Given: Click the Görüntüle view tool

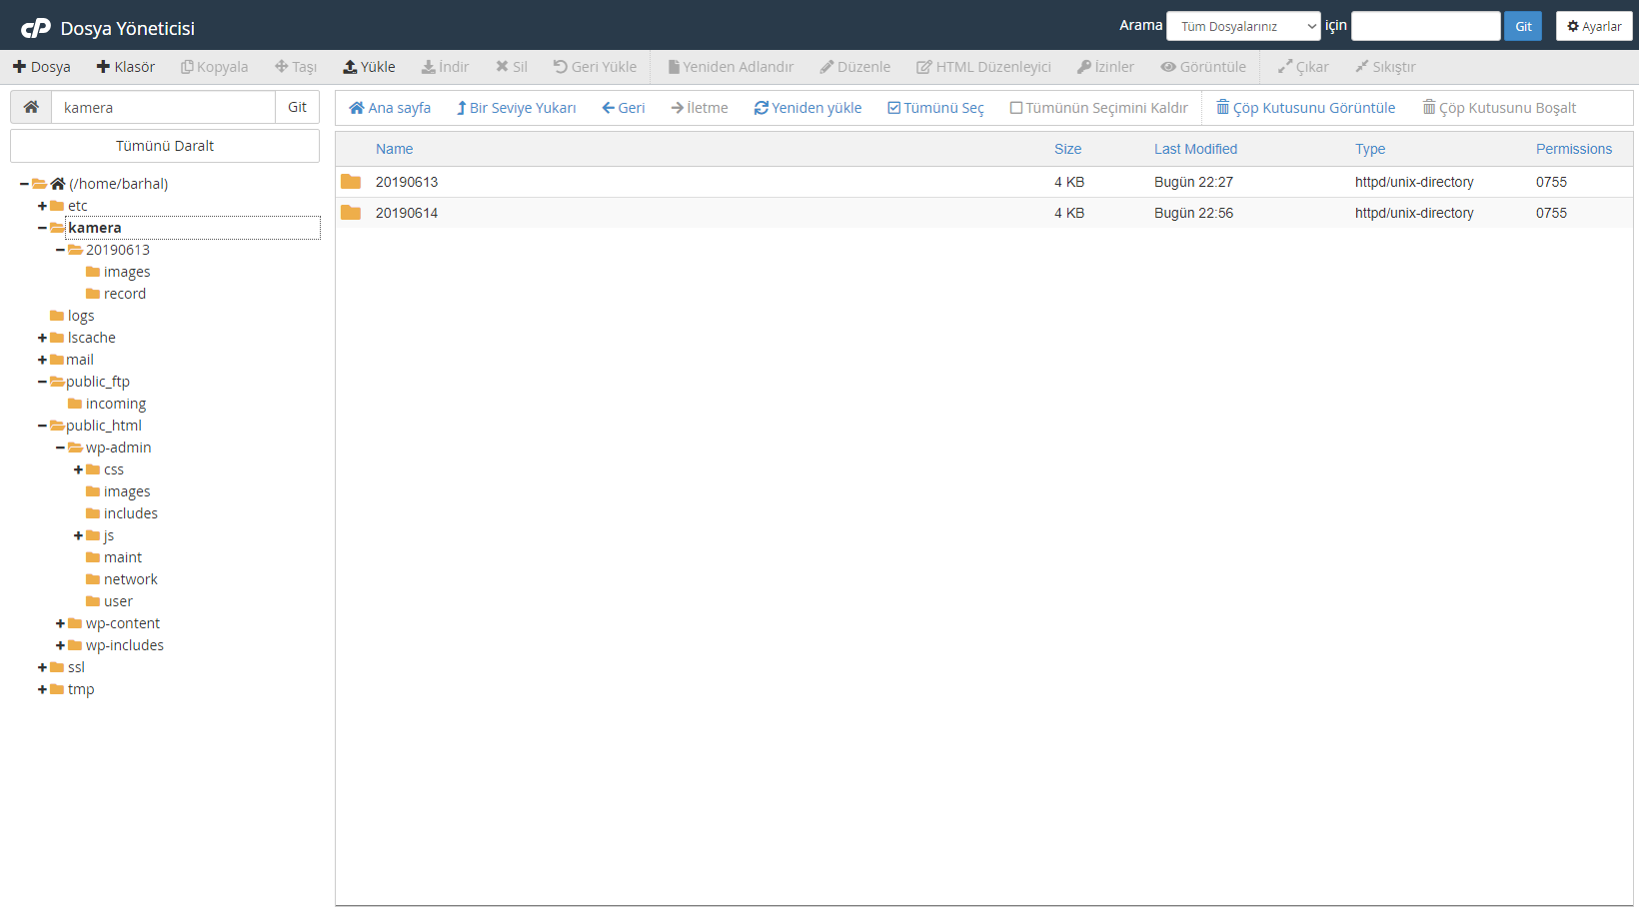Looking at the screenshot, I should [x=1203, y=67].
